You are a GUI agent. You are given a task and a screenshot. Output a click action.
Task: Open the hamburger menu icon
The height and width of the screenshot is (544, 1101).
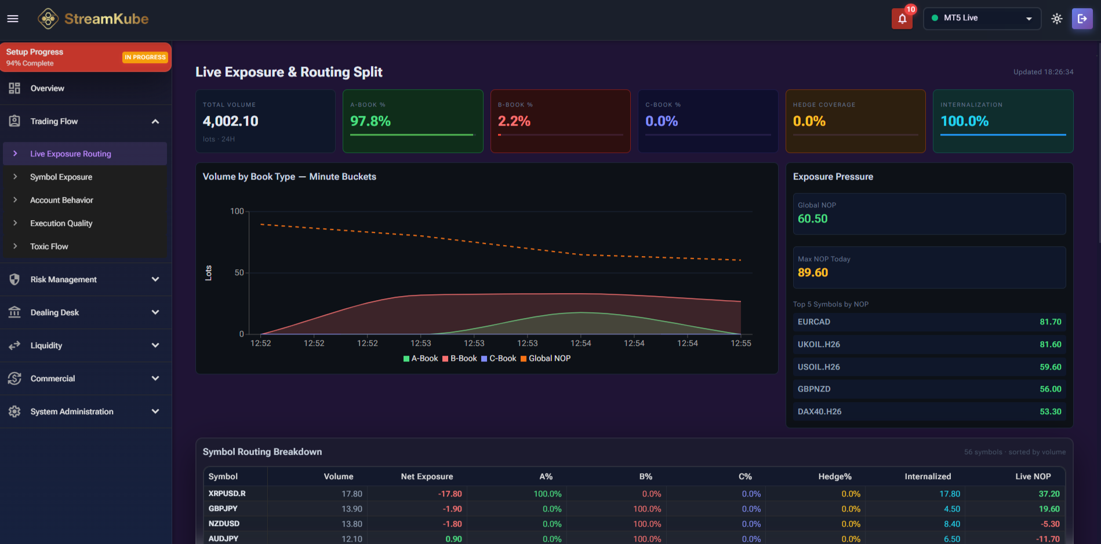[13, 19]
